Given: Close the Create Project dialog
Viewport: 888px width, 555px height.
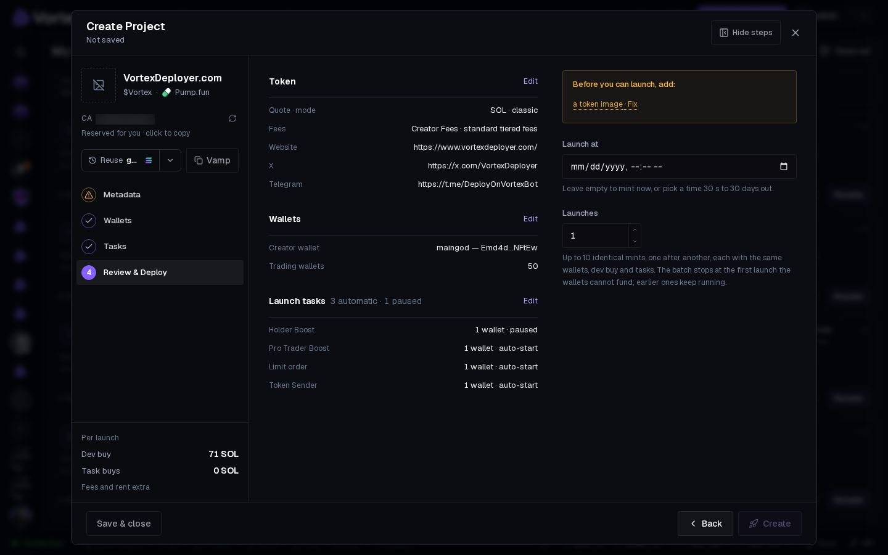Looking at the screenshot, I should [x=795, y=33].
